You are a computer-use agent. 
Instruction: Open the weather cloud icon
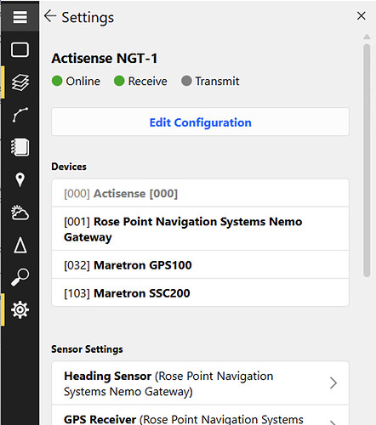[20, 212]
